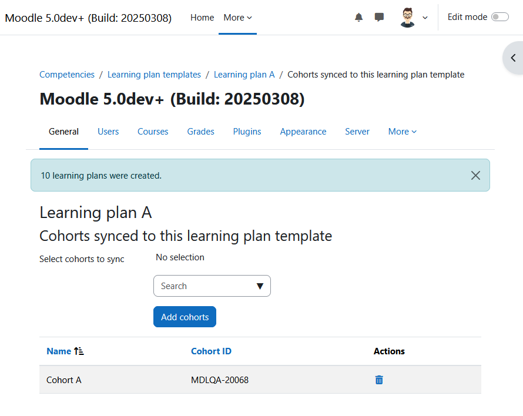Screen dimensions: 523x416
Task: Go to Learning plan templates breadcrumb
Action: [x=154, y=75]
